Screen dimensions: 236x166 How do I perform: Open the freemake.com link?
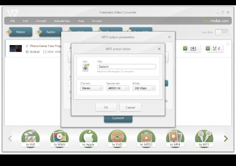216,21
